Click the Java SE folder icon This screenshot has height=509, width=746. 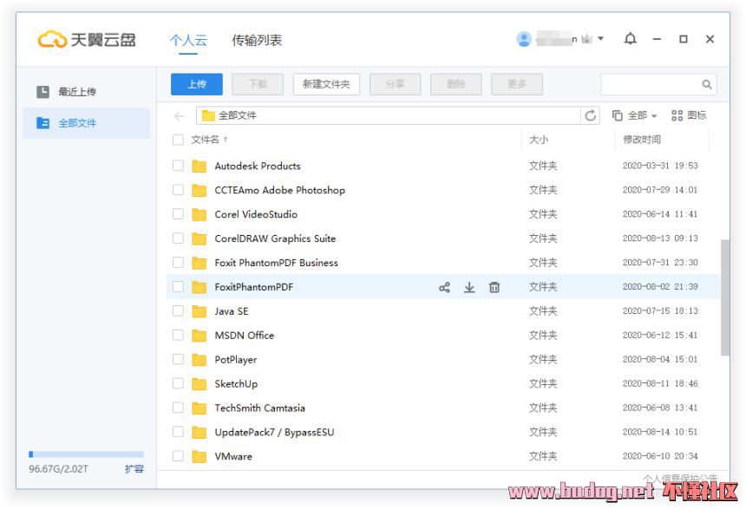click(199, 311)
